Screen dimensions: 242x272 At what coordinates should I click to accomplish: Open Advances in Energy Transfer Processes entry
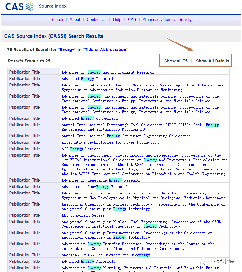[x=138, y=246]
